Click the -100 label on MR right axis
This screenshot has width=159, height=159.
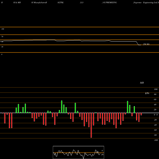point(156,140)
